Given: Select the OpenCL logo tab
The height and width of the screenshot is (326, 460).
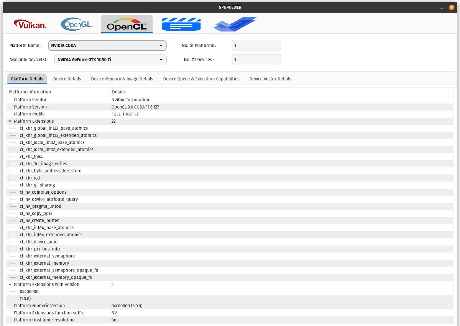Looking at the screenshot, I should click(x=127, y=24).
